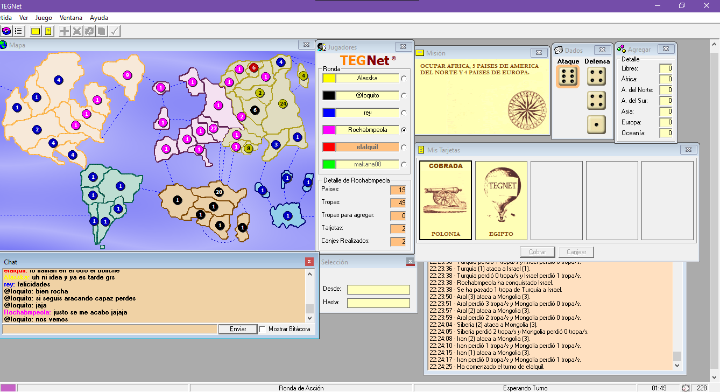Click the crossed-swords attack toolbar icon
Viewport: 720px width, 392px height.
(77, 31)
